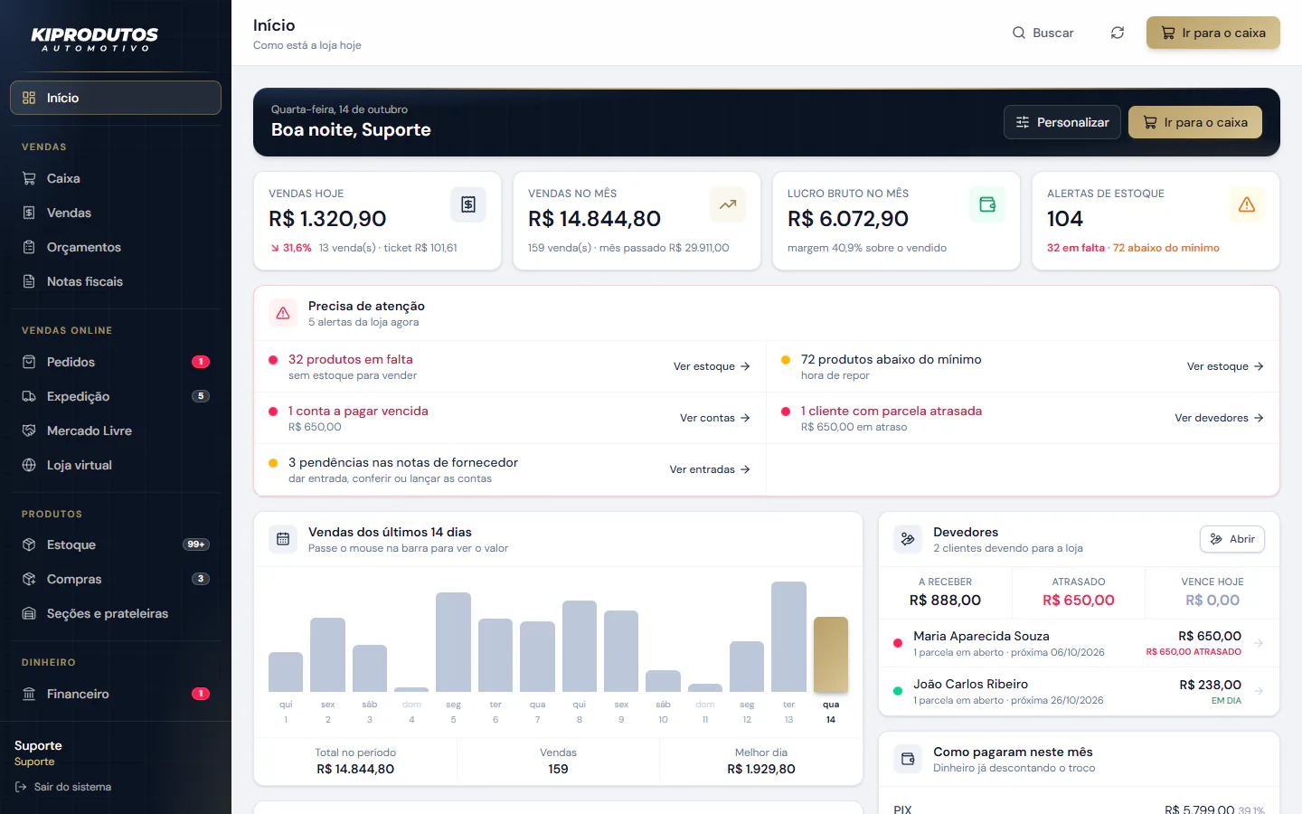Screen dimensions: 1302x814
Task: Click Ir para o caixa in the top header
Action: (1213, 33)
